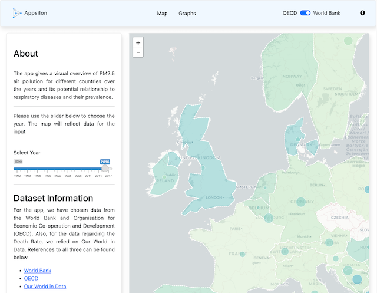Image resolution: width=377 pixels, height=293 pixels.
Task: Zoom out of the map
Action: tap(138, 52)
